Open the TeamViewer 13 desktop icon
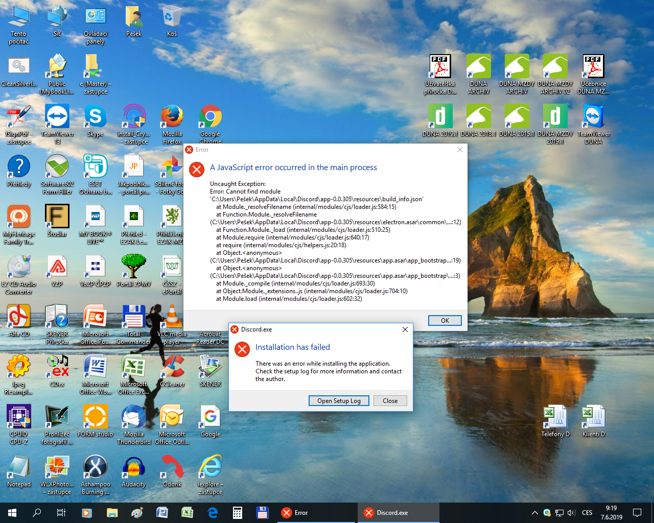Screen dimensions: 654x523 [x=57, y=117]
